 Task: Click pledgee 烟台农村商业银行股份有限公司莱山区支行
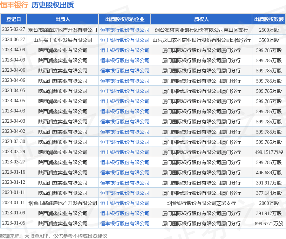pyautogui.click(x=202, y=30)
